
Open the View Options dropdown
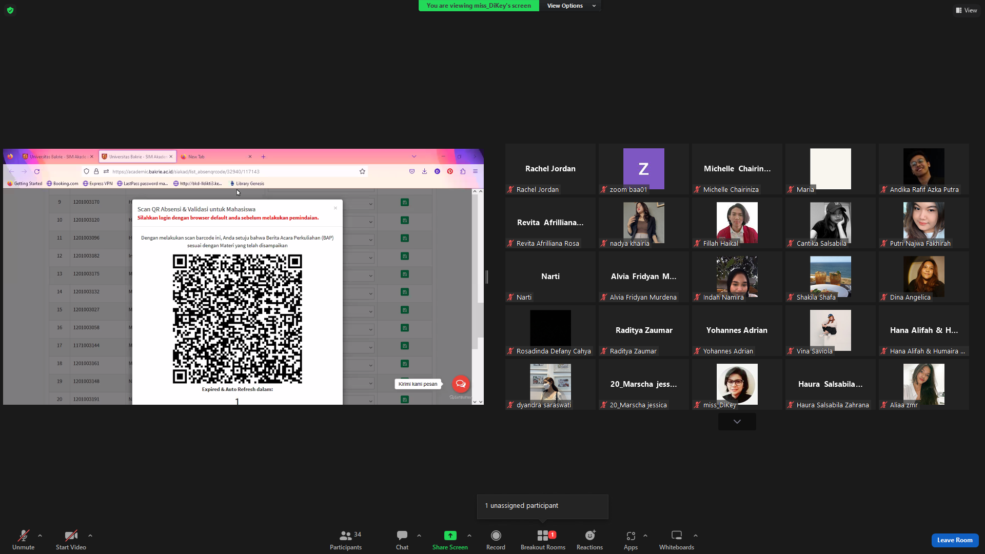click(570, 6)
